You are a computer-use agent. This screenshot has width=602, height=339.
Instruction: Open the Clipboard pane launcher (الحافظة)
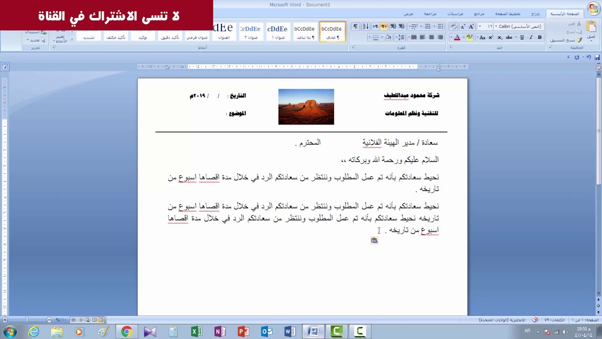point(550,47)
